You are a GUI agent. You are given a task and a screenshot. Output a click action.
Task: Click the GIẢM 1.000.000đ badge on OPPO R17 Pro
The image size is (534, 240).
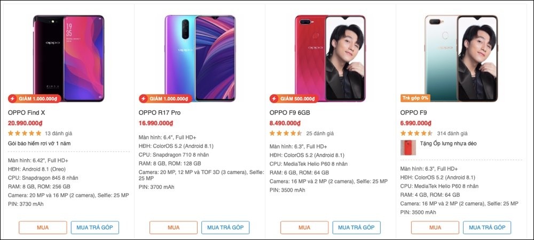(165, 98)
